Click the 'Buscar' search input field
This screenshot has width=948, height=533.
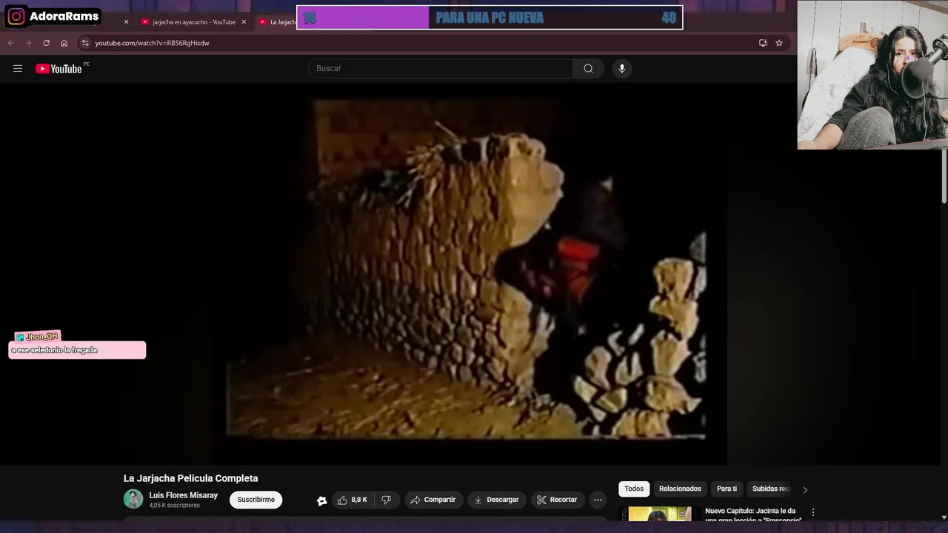pos(441,69)
